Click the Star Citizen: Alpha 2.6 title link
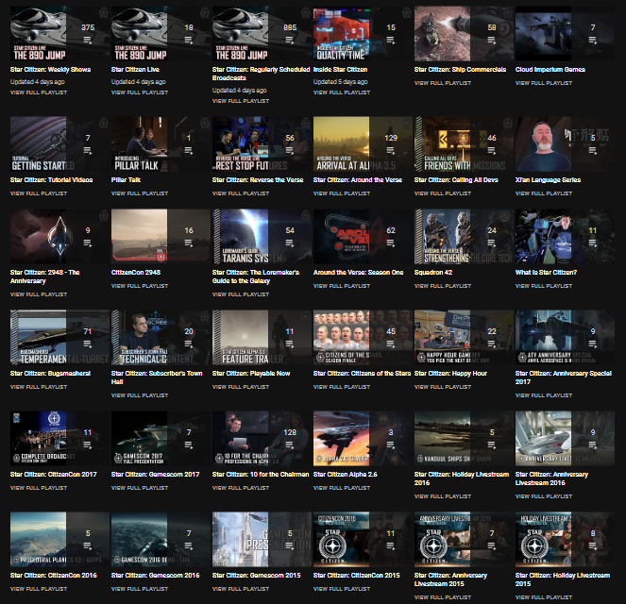626x604 pixels. (x=355, y=474)
